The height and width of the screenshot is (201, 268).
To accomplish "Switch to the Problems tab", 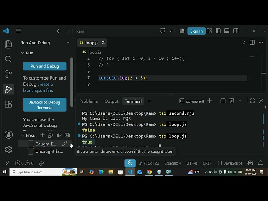I will [x=88, y=101].
